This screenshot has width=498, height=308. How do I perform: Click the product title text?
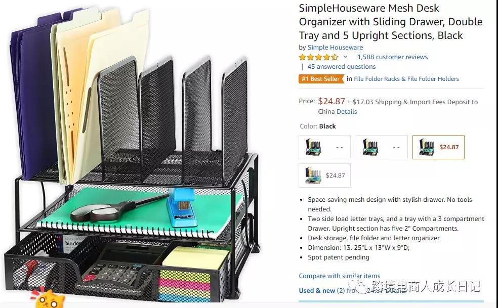390,22
